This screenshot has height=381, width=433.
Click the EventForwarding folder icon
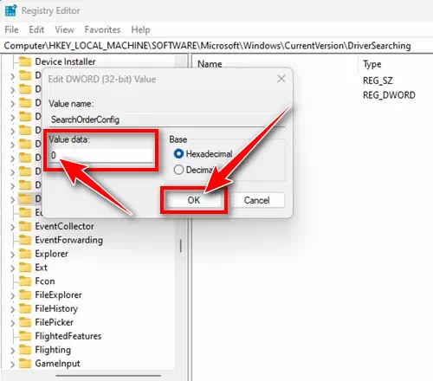pos(25,240)
